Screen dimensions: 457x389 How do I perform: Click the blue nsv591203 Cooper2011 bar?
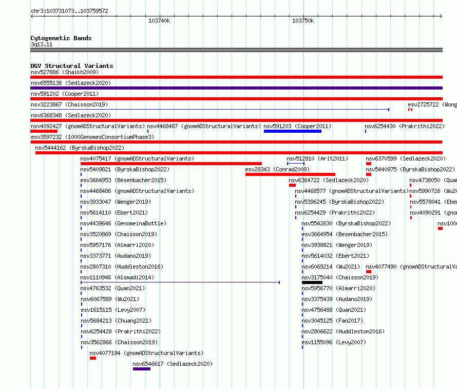coord(293,131)
